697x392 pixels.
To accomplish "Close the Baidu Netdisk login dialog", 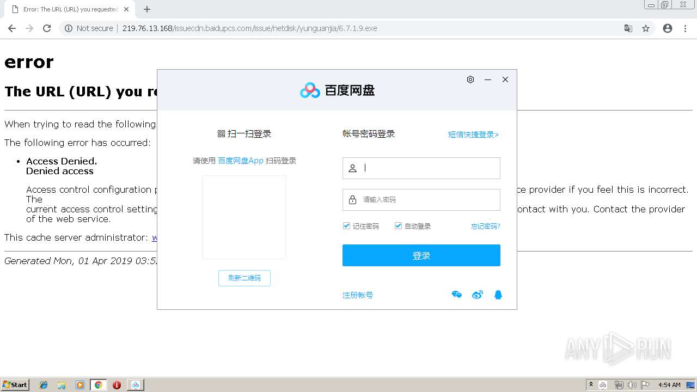I will pyautogui.click(x=505, y=79).
